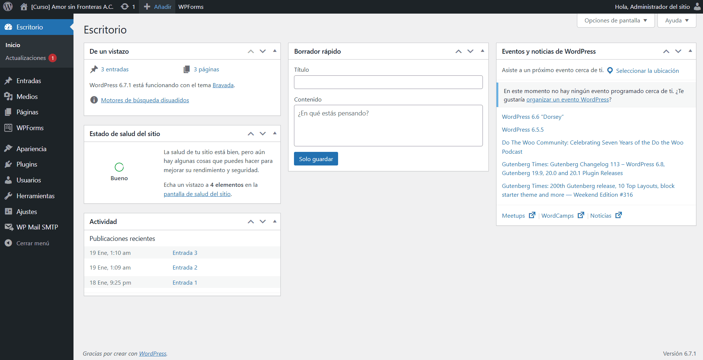Open Plugins from the sidebar
This screenshot has width=703, height=360.
pos(26,164)
